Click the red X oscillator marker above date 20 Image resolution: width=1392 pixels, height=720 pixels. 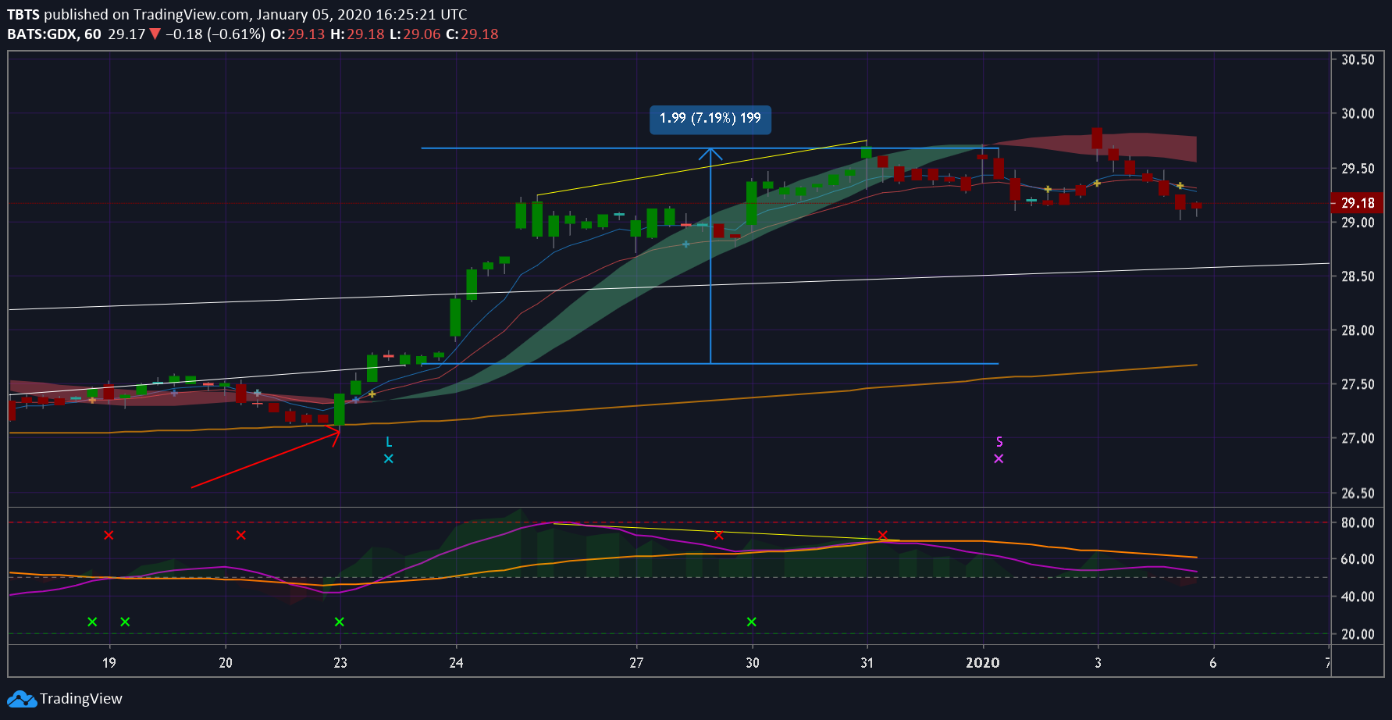(241, 535)
